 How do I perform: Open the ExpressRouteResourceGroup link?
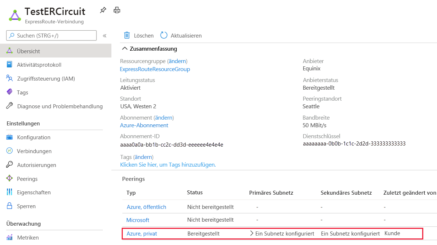155,69
